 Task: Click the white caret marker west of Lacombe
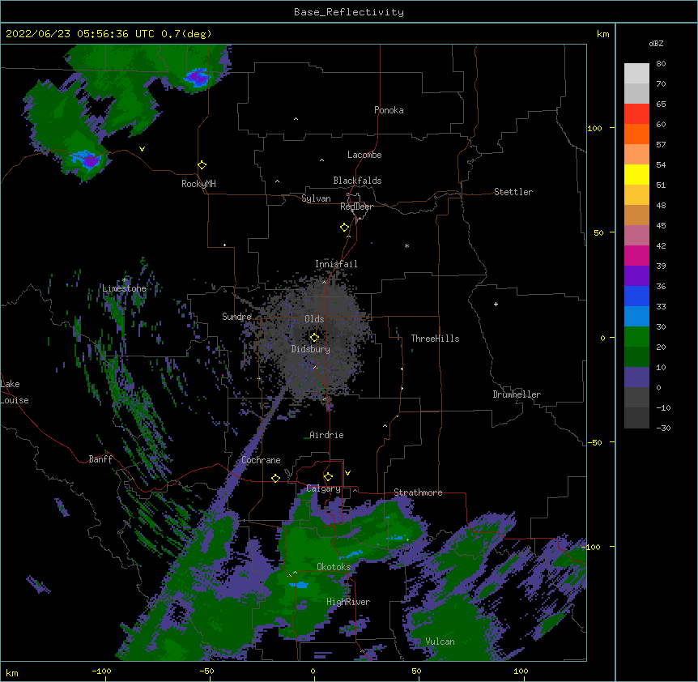(321, 160)
